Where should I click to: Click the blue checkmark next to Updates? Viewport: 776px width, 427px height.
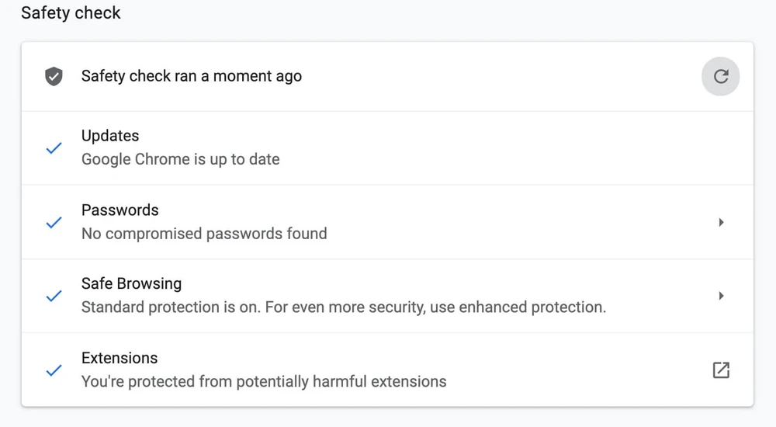(x=54, y=148)
